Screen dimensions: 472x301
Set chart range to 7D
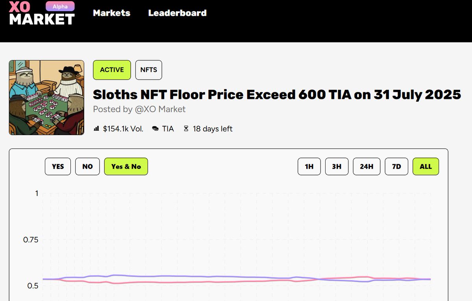[x=396, y=166]
